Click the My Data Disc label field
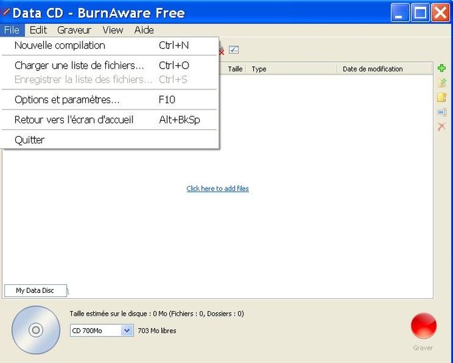The height and width of the screenshot is (363, 453). tap(35, 291)
